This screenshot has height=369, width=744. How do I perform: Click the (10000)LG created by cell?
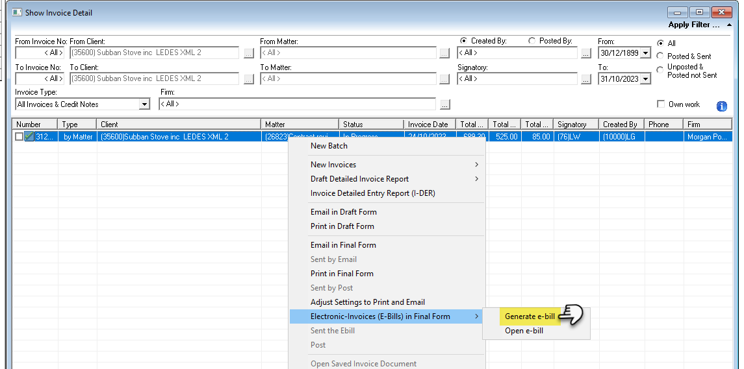622,137
